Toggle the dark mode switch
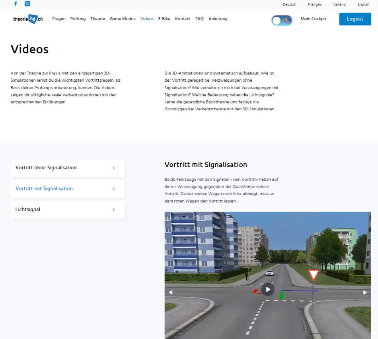Screen dimensions: 378x339 [282, 20]
